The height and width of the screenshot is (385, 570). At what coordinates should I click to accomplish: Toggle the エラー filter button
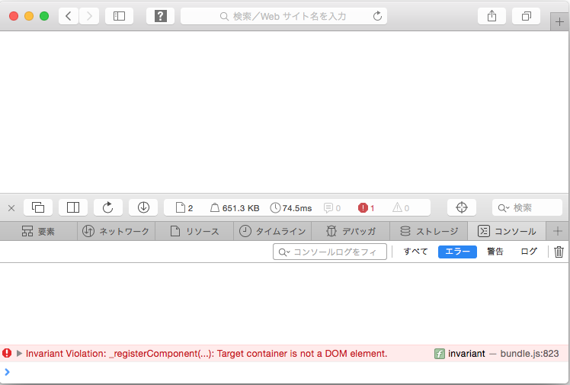pyautogui.click(x=457, y=252)
